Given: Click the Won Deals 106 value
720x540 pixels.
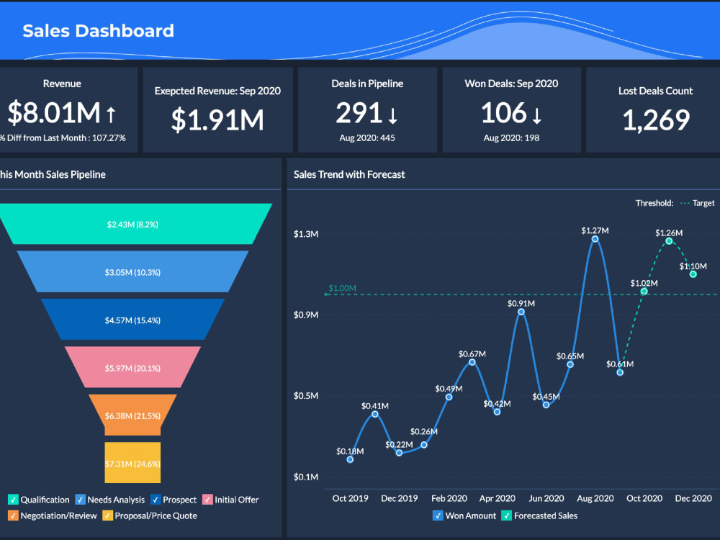Looking at the screenshot, I should [x=504, y=113].
